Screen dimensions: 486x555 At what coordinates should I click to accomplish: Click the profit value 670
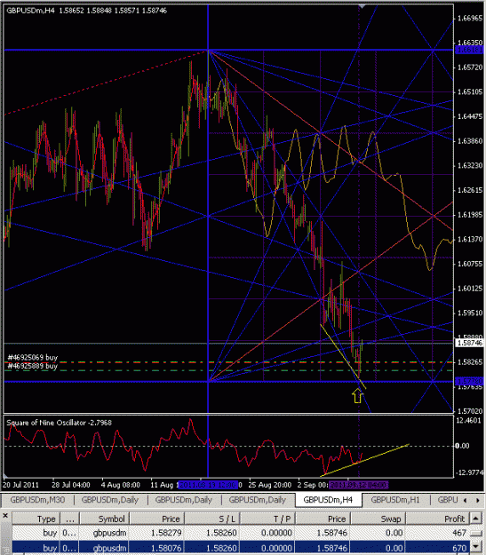coord(459,548)
